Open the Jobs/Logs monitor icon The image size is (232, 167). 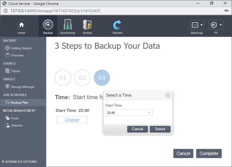point(195,25)
